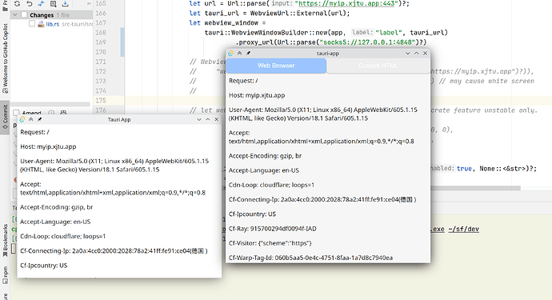Switch to Web Browser tab in tauri-app
Screen dimensions: 552x300
click(276, 66)
